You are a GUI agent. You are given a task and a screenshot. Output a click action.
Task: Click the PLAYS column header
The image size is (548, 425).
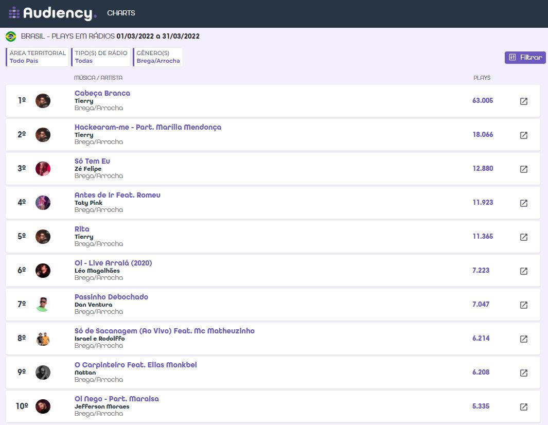click(482, 78)
